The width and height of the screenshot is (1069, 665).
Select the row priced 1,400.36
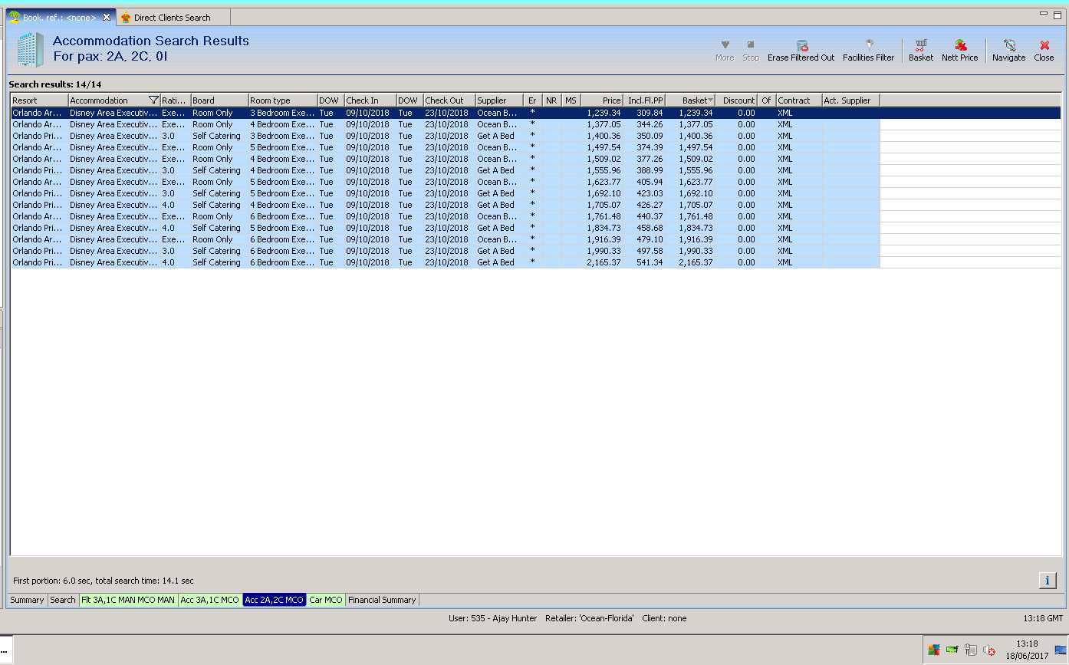[445, 136]
